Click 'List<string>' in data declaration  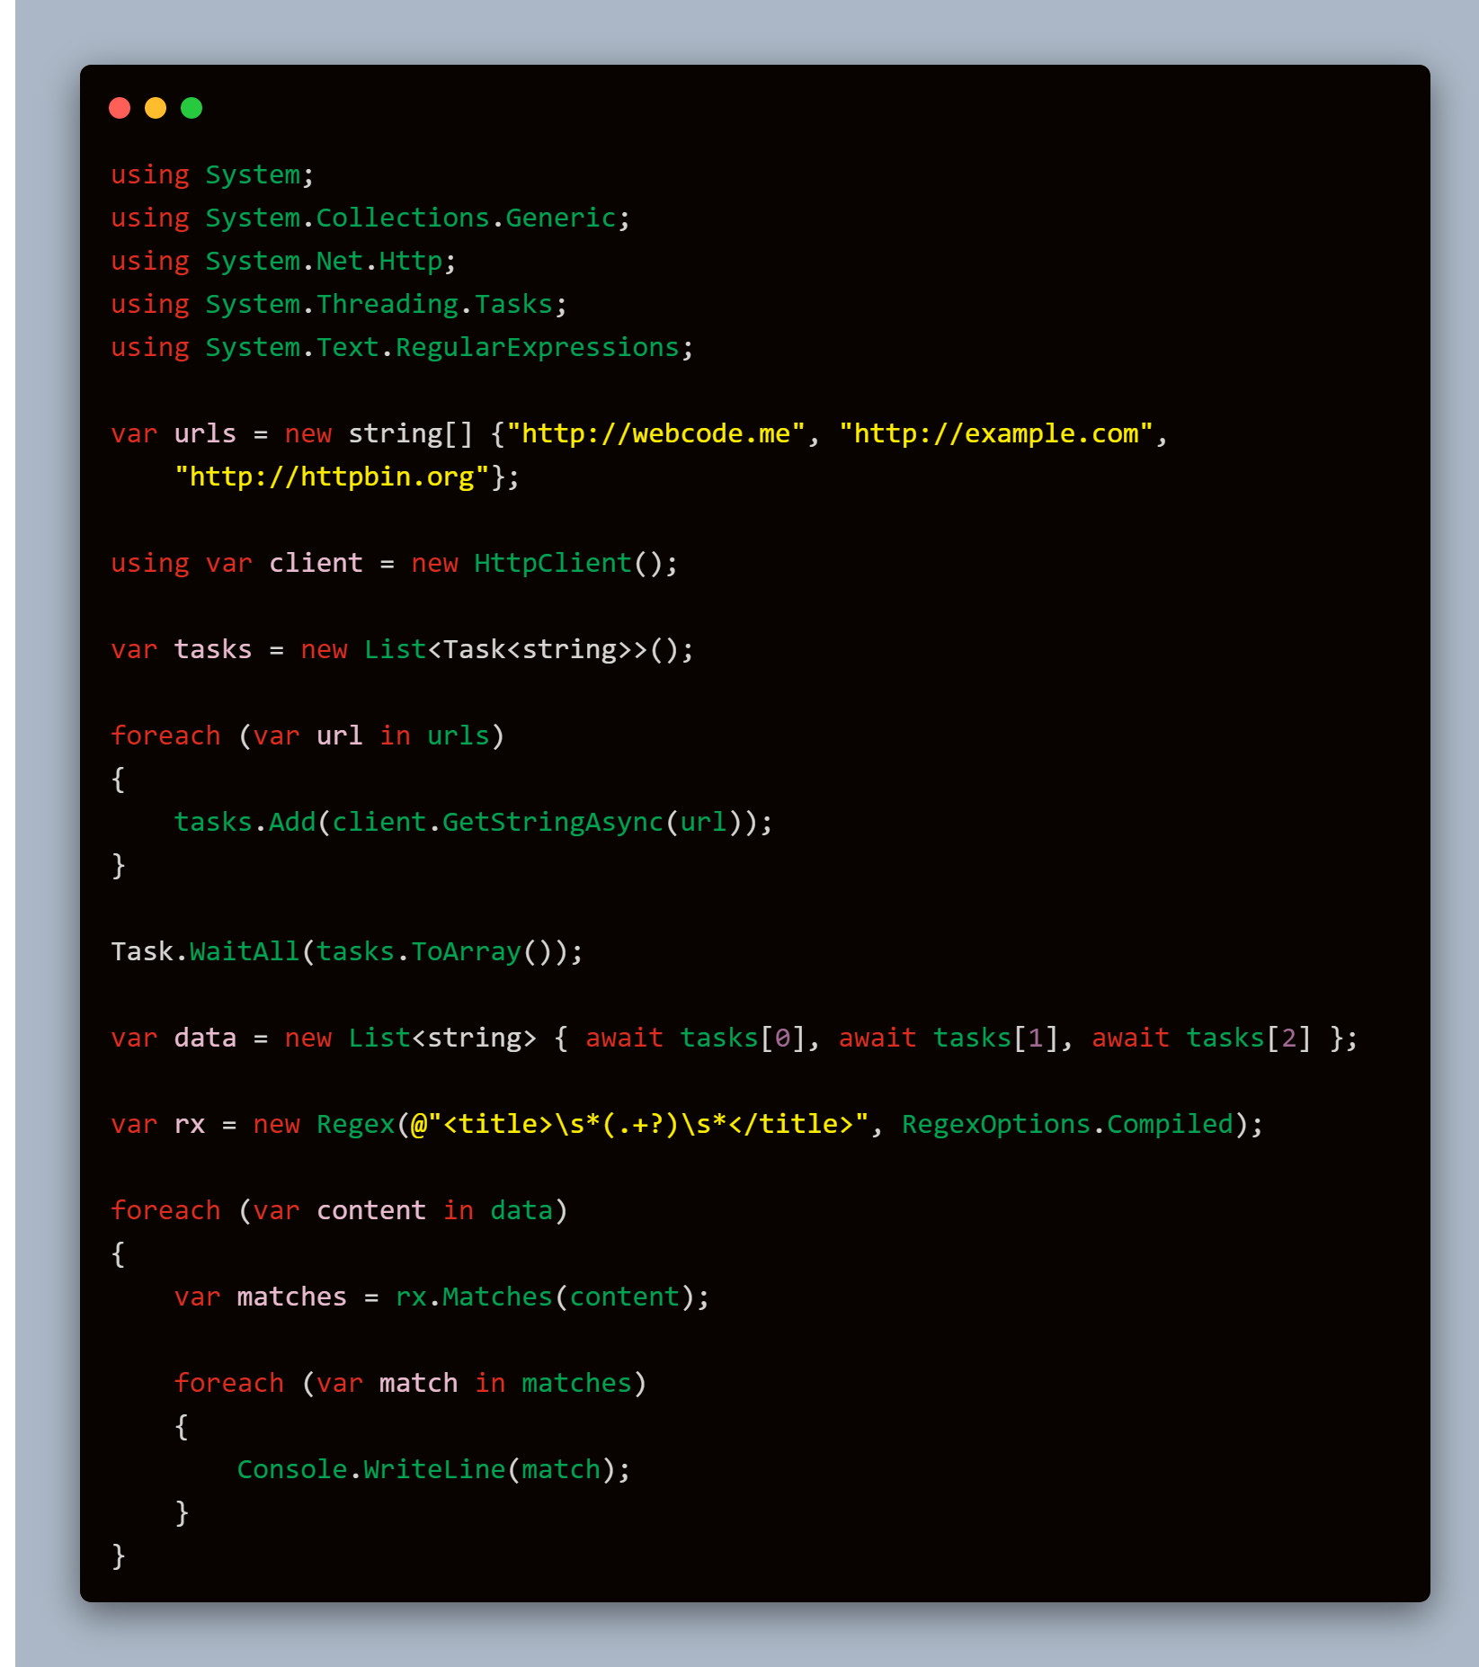coord(442,1038)
